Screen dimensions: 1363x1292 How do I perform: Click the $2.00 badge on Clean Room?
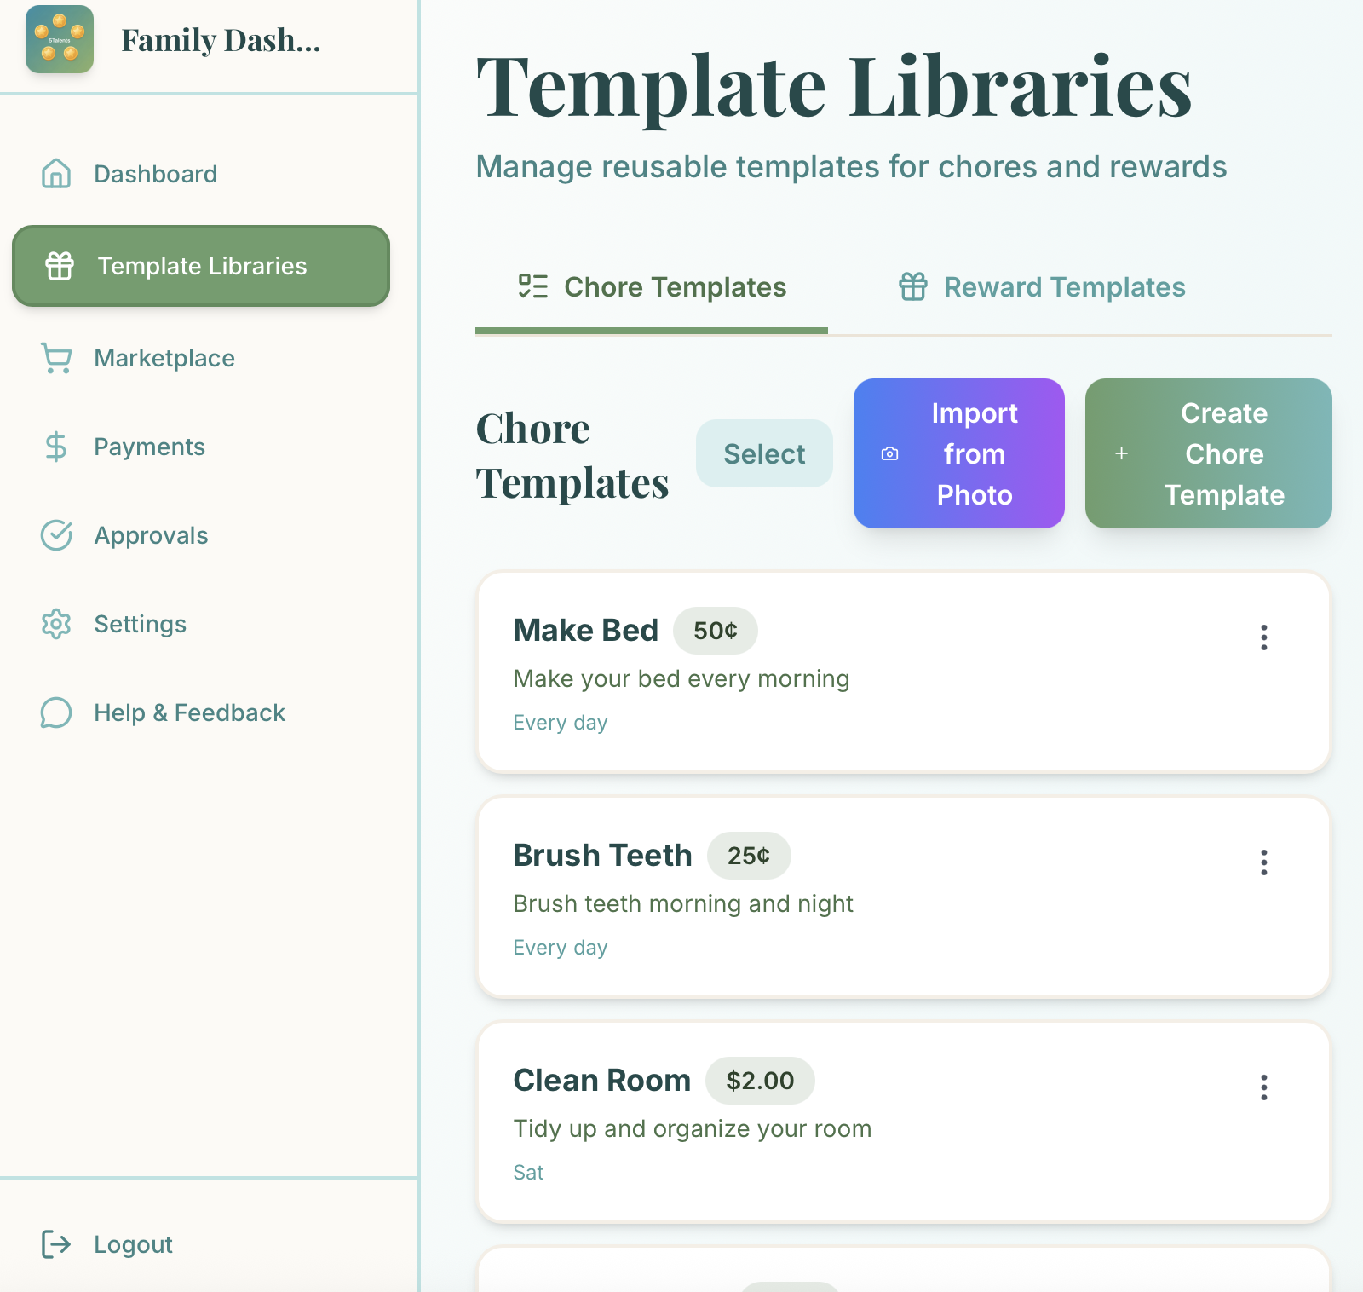(x=760, y=1081)
